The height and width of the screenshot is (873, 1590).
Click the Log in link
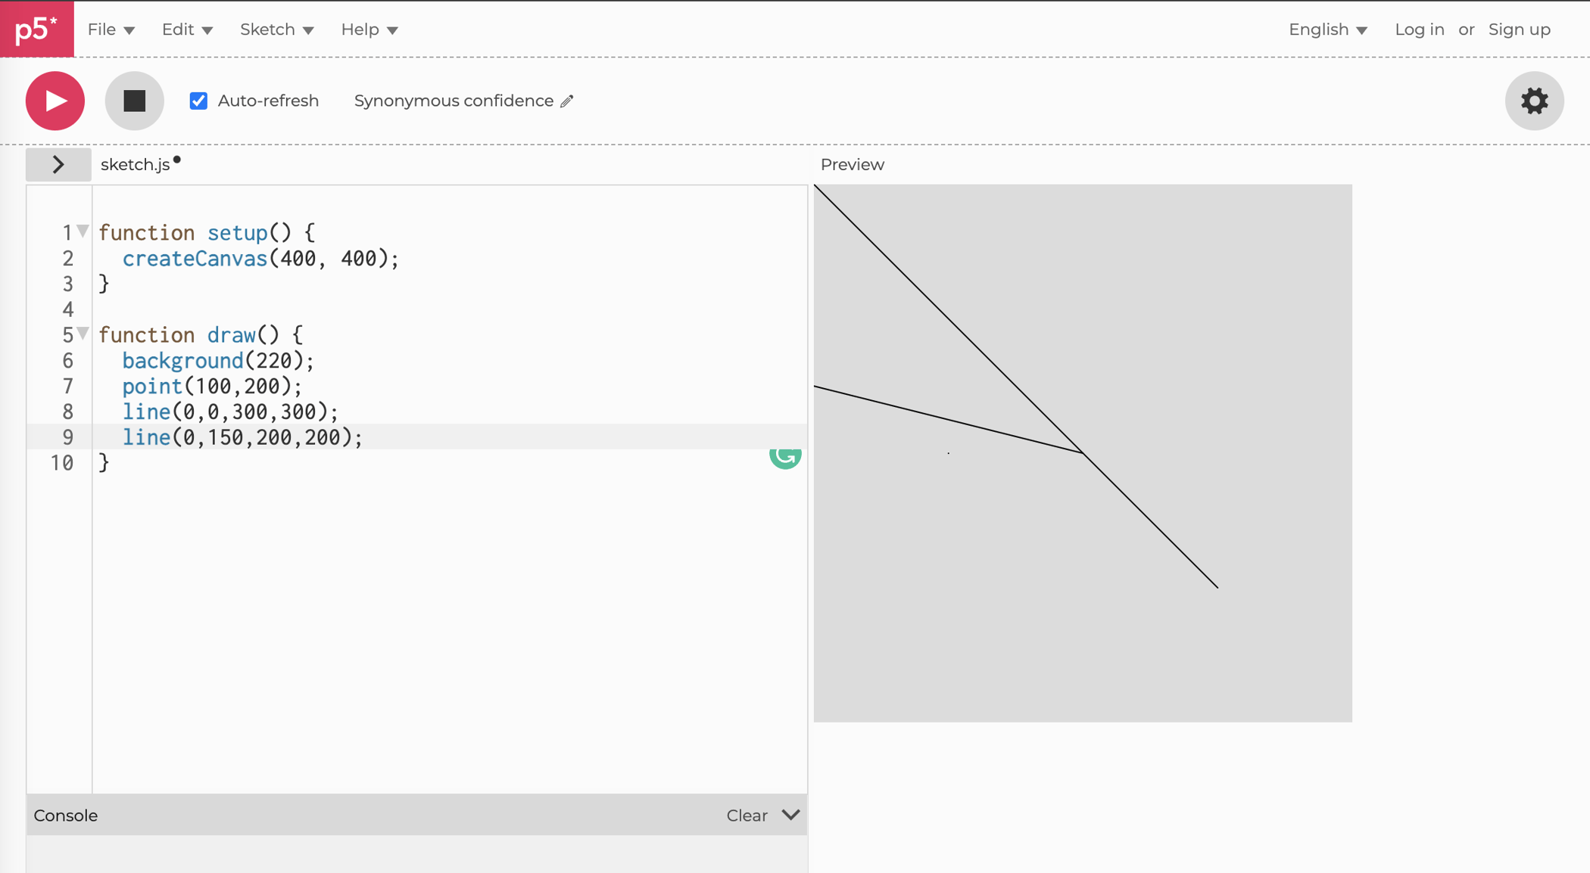[x=1419, y=30]
